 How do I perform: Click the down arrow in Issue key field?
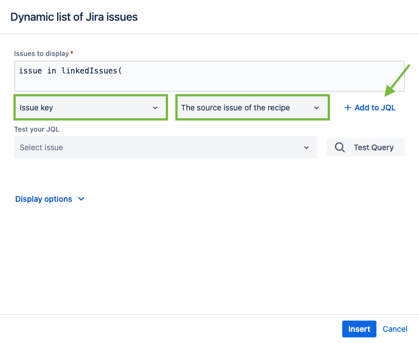pyautogui.click(x=155, y=108)
